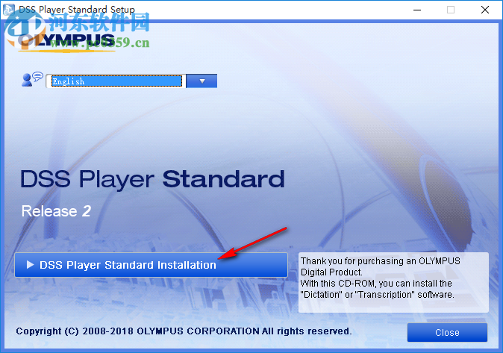The height and width of the screenshot is (353, 503).
Task: Click the 'DSS Player Standard' heading
Action: click(x=152, y=179)
